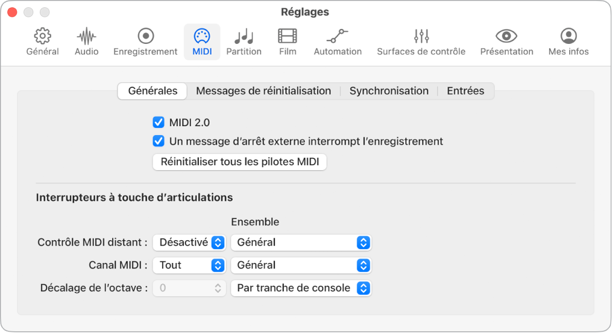Open the Contrôle MIDI distant dropdown
Screen dimensions: 612x333
[189, 242]
